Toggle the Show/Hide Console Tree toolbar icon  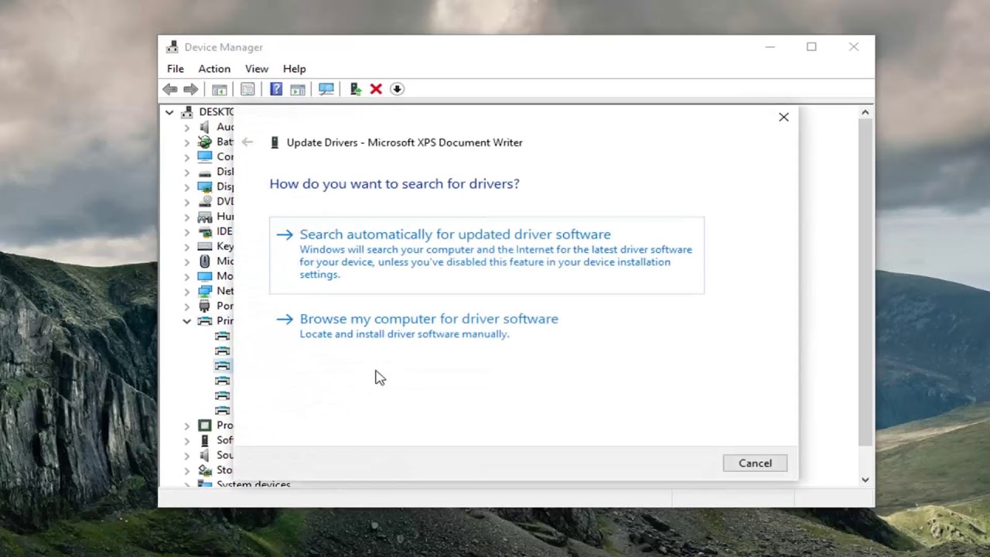[x=220, y=89]
